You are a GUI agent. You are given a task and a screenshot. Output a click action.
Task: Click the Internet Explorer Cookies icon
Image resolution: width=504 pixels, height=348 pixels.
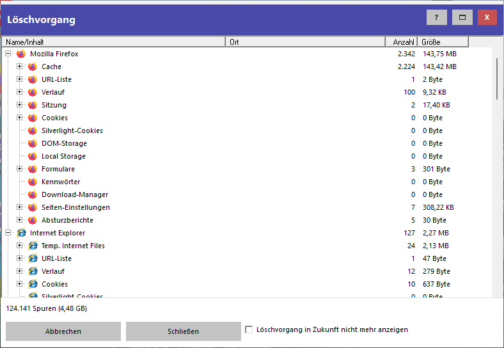point(33,284)
